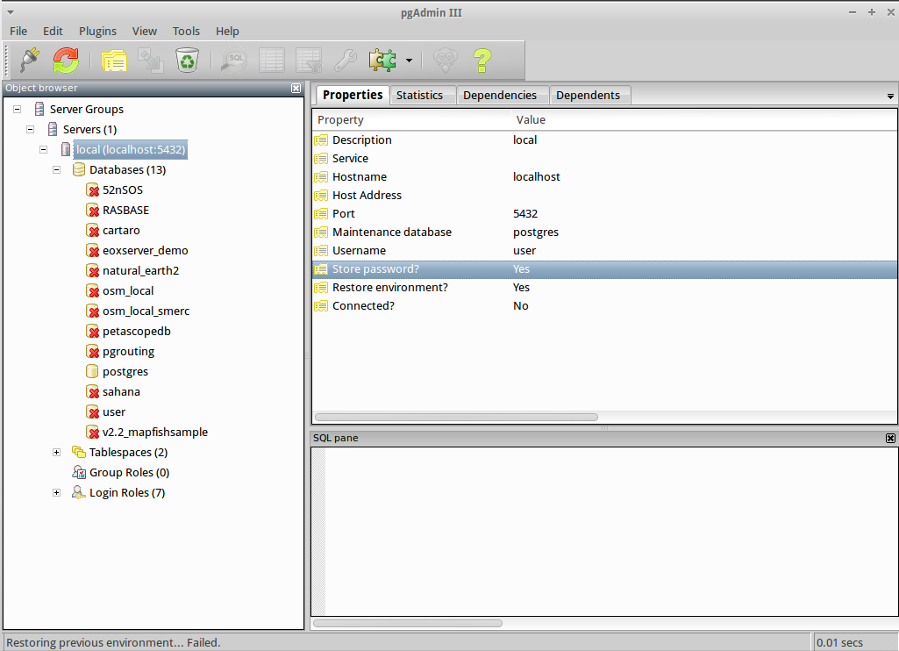This screenshot has width=899, height=651.
Task: Open the Help menu
Action: pos(227,31)
